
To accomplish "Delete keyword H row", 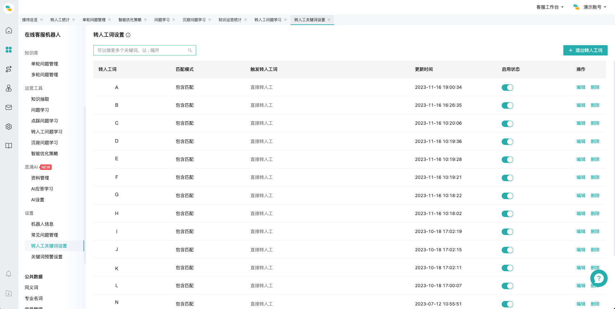I will (x=595, y=213).
